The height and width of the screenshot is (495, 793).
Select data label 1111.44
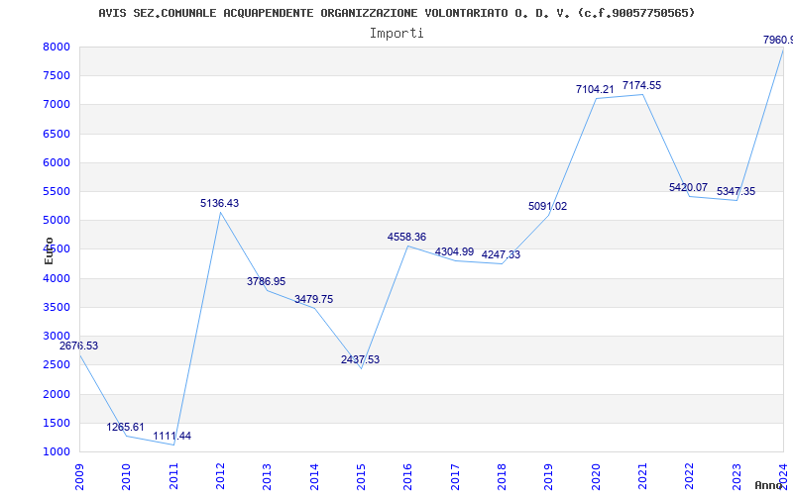[x=172, y=436]
